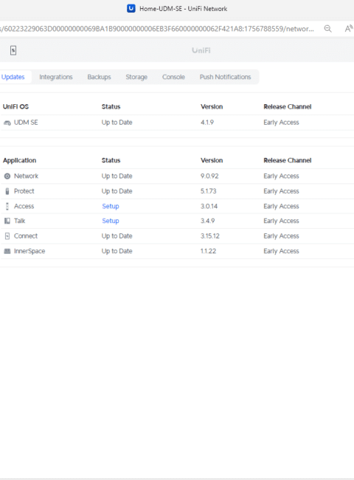This screenshot has height=480, width=354.
Task: Click Up to Date status for Connect
Action: point(117,236)
